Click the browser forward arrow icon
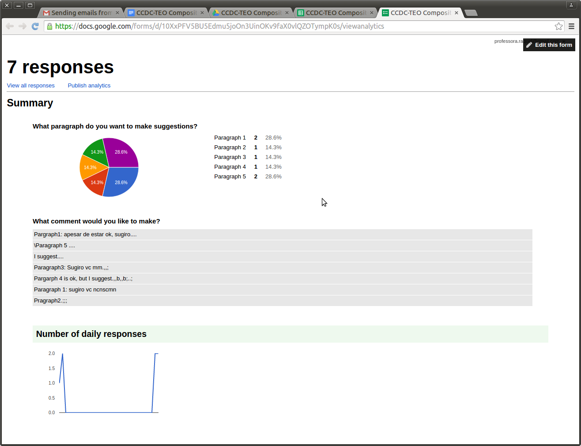 [23, 26]
